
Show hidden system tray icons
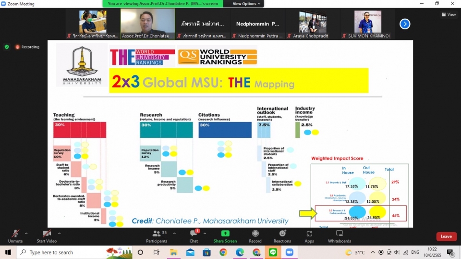point(373,252)
